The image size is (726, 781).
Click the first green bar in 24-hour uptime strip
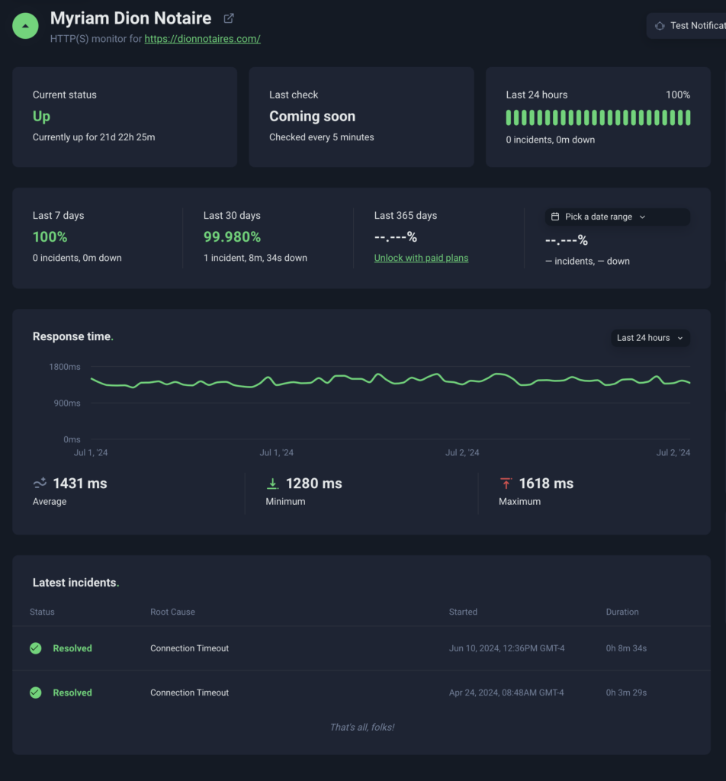click(509, 117)
